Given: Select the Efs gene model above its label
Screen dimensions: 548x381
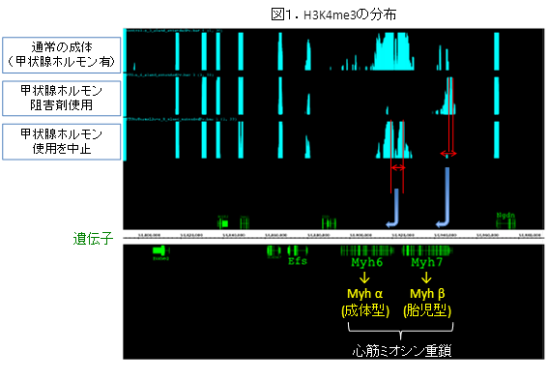Looking at the screenshot, I should click(x=298, y=250).
